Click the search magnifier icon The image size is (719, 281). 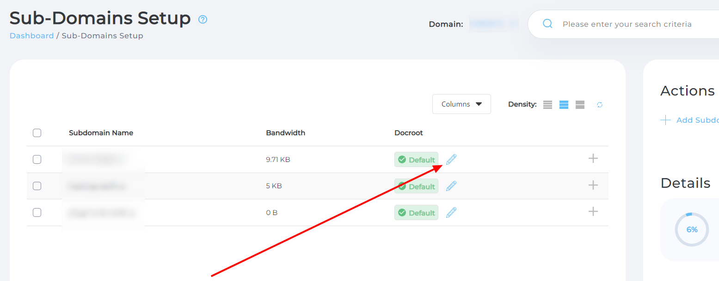tap(547, 24)
